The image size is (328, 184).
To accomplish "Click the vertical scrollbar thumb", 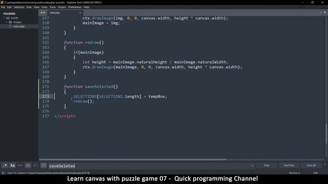I will tap(326, 134).
